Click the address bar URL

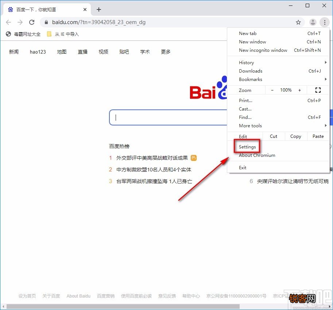(99, 22)
